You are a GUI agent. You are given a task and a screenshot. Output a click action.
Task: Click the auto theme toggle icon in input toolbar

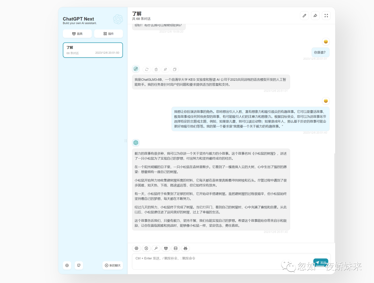coord(146,248)
